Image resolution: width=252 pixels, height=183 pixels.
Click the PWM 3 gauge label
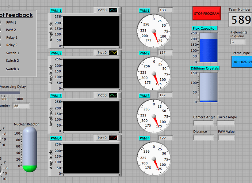[x=145, y=96]
